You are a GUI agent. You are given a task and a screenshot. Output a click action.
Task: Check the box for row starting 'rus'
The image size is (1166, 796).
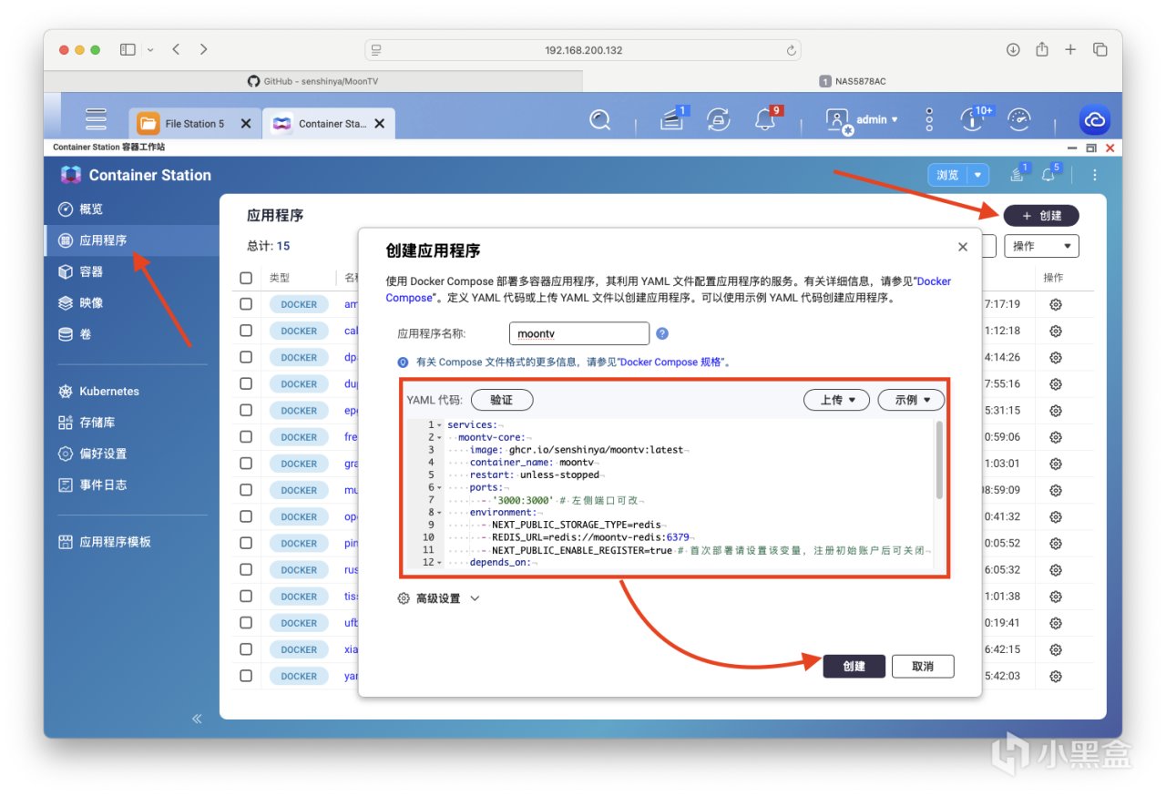point(246,569)
